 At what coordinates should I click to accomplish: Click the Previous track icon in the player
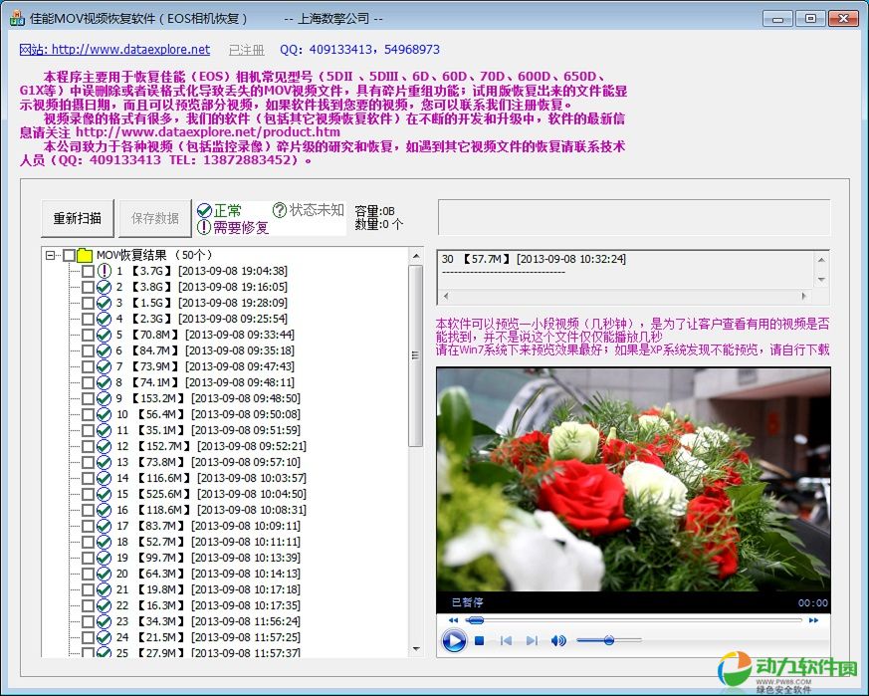click(x=506, y=641)
